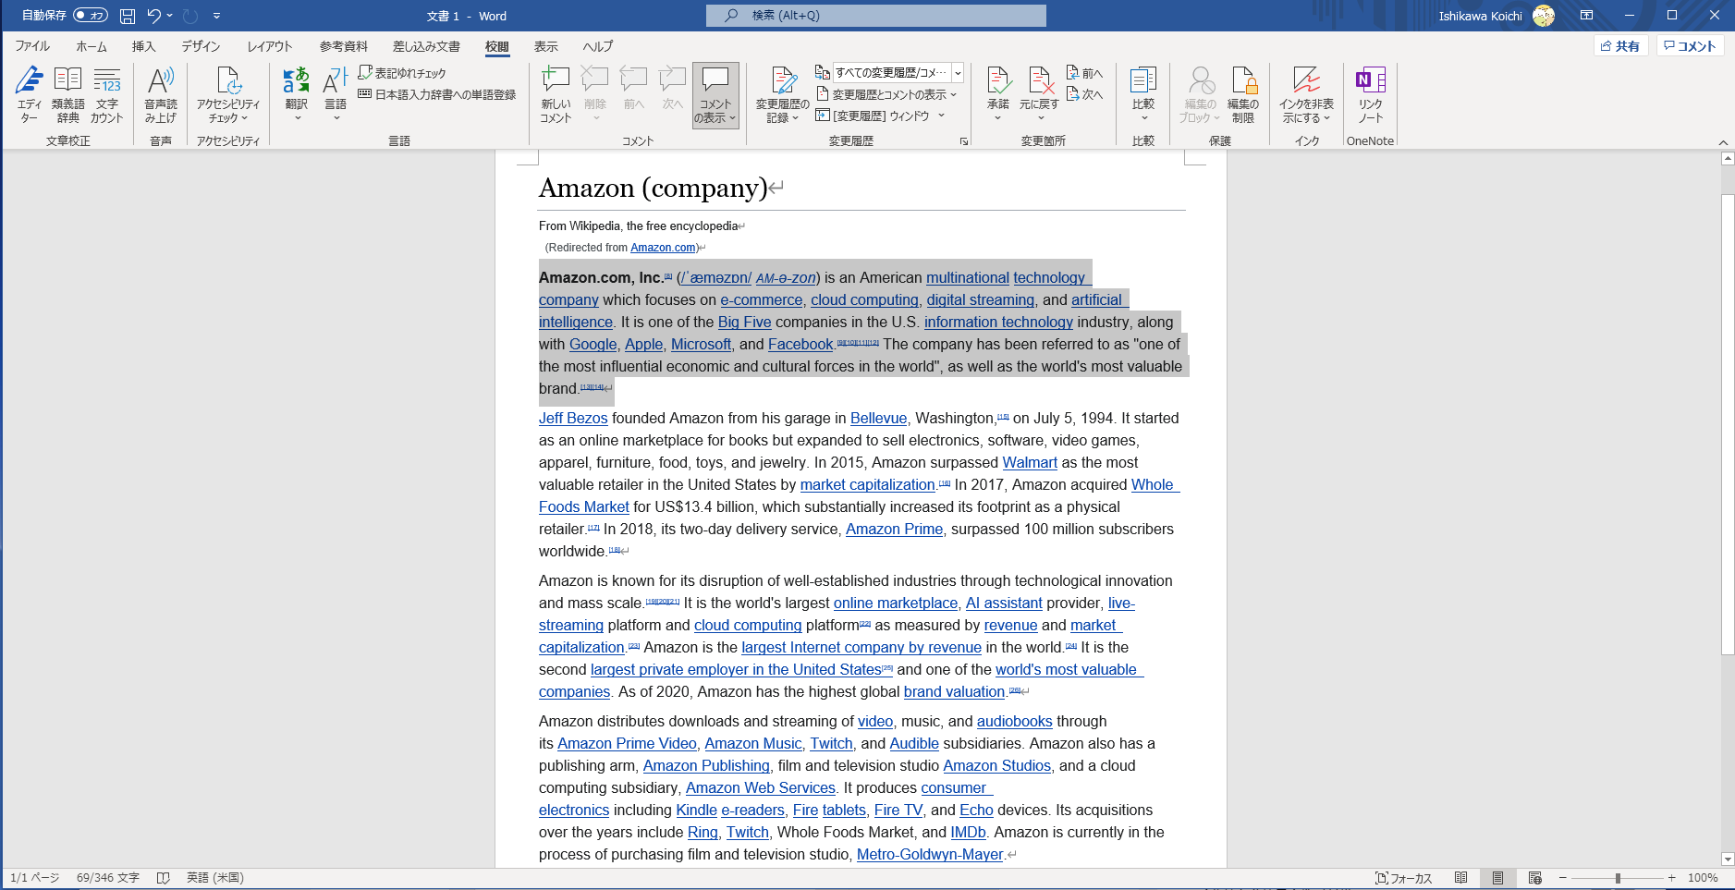The image size is (1735, 890).
Task: Open the Translate (翻訳) tool
Action: [x=297, y=94]
